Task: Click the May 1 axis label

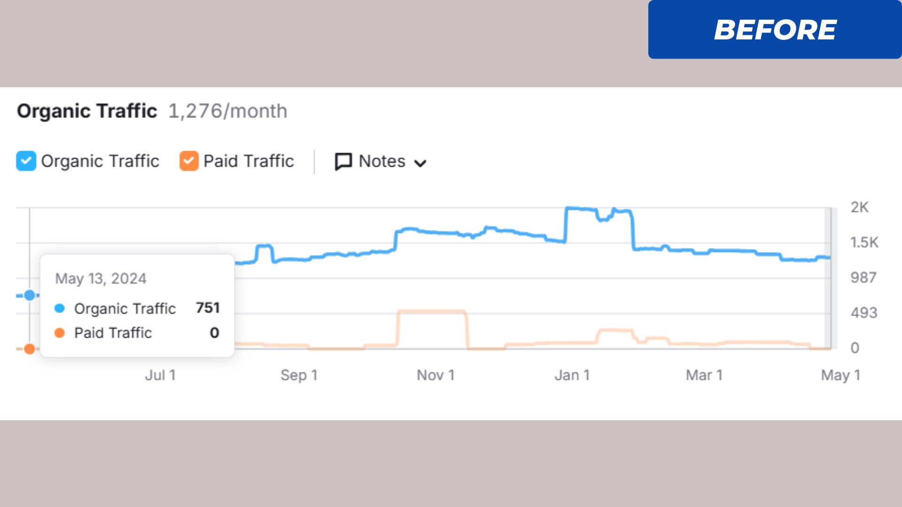Action: click(840, 375)
